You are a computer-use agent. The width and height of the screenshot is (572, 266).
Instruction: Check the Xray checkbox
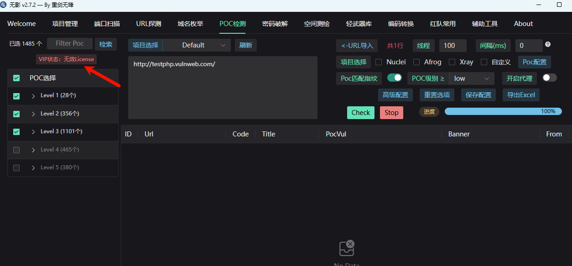tap(452, 62)
